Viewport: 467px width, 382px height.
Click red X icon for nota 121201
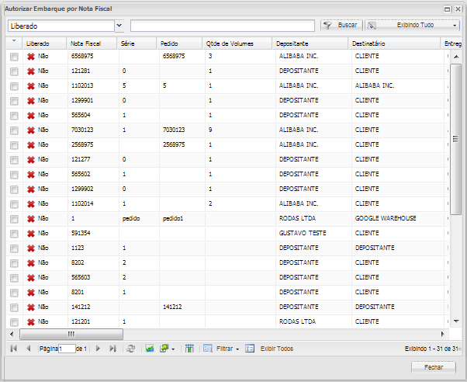click(x=31, y=321)
